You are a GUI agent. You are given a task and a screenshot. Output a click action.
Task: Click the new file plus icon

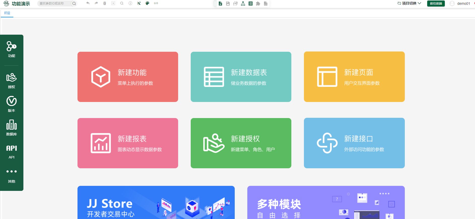(x=220, y=4)
